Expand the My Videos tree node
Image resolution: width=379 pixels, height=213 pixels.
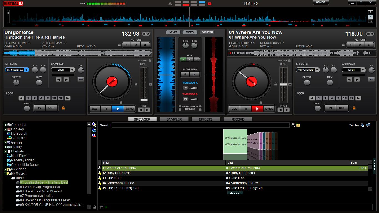tap(5, 169)
